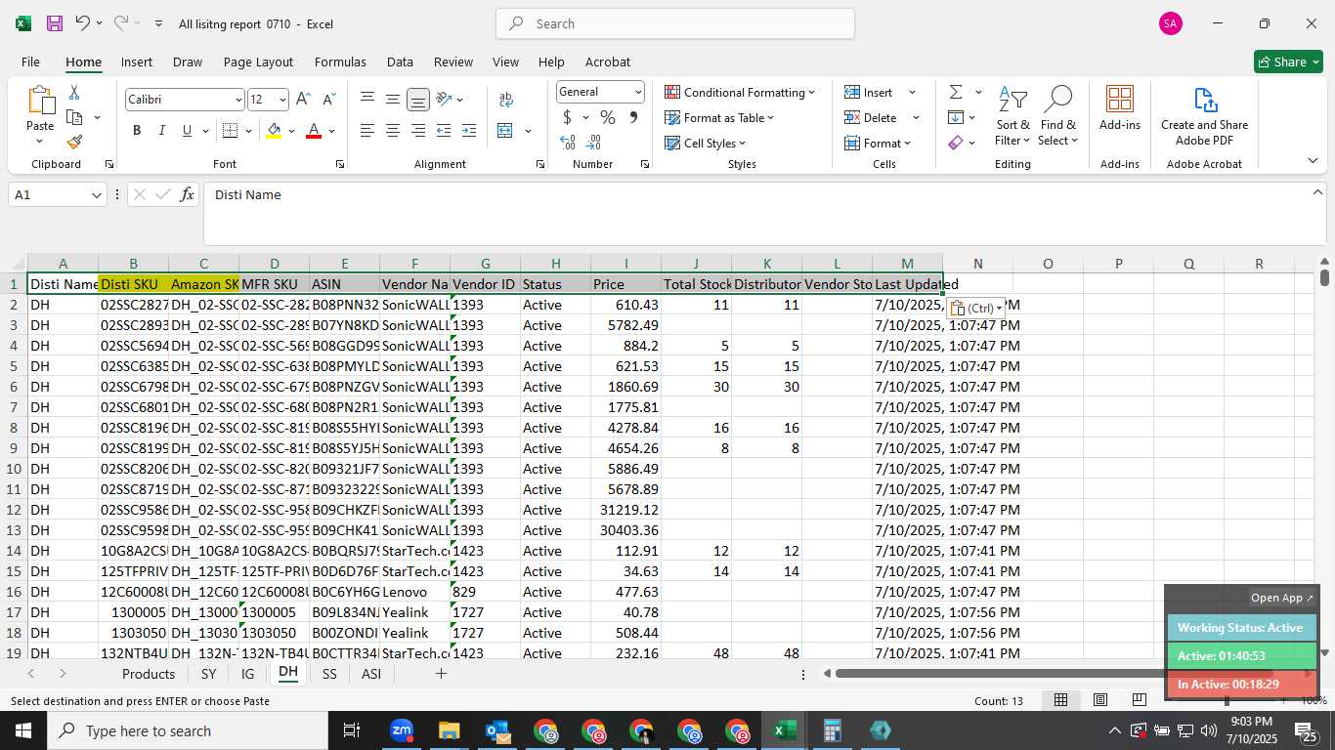Click the Search box in title bar

pos(675,23)
